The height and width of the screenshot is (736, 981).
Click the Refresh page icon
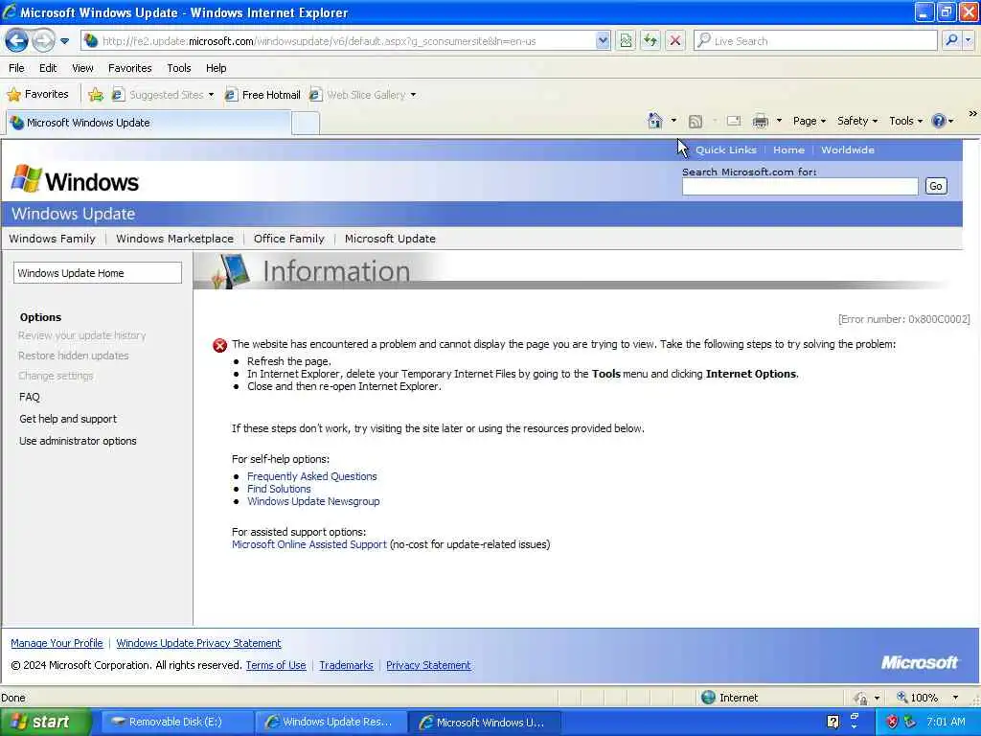[650, 41]
